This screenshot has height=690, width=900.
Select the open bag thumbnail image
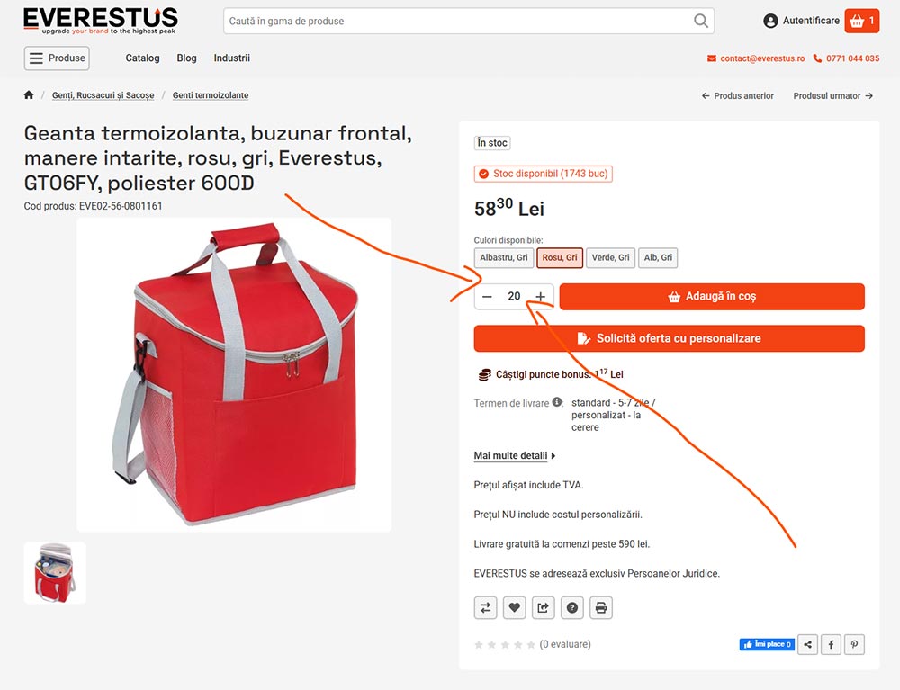click(x=55, y=572)
